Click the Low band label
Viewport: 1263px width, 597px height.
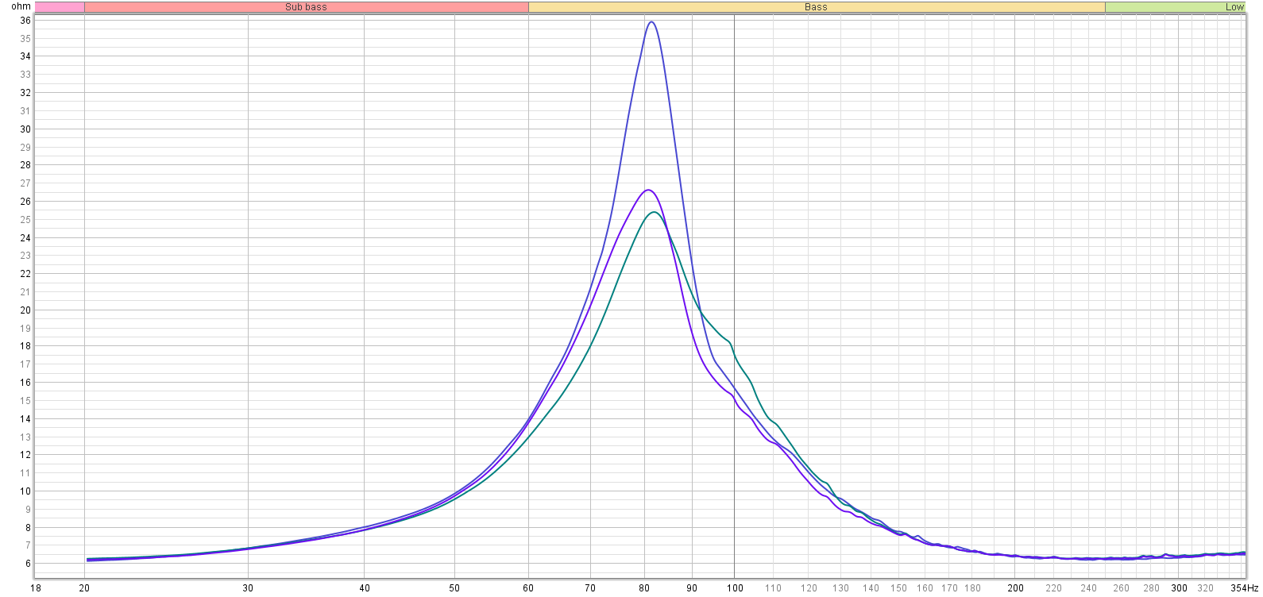[1234, 7]
